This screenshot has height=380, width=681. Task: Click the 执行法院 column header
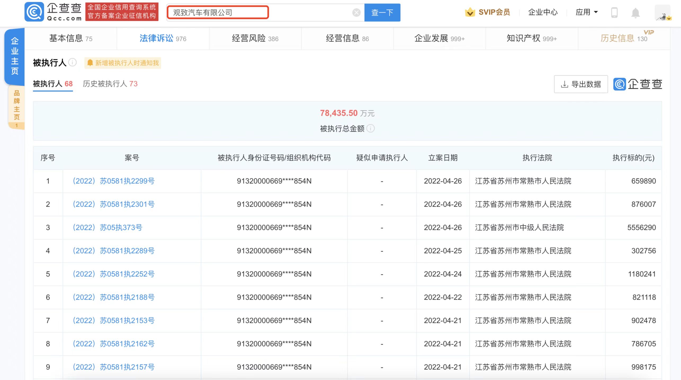(537, 158)
